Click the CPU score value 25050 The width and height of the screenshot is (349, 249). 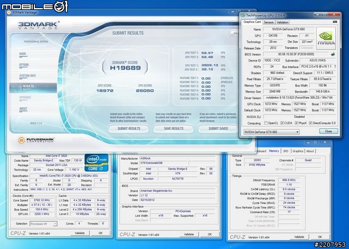click(145, 91)
